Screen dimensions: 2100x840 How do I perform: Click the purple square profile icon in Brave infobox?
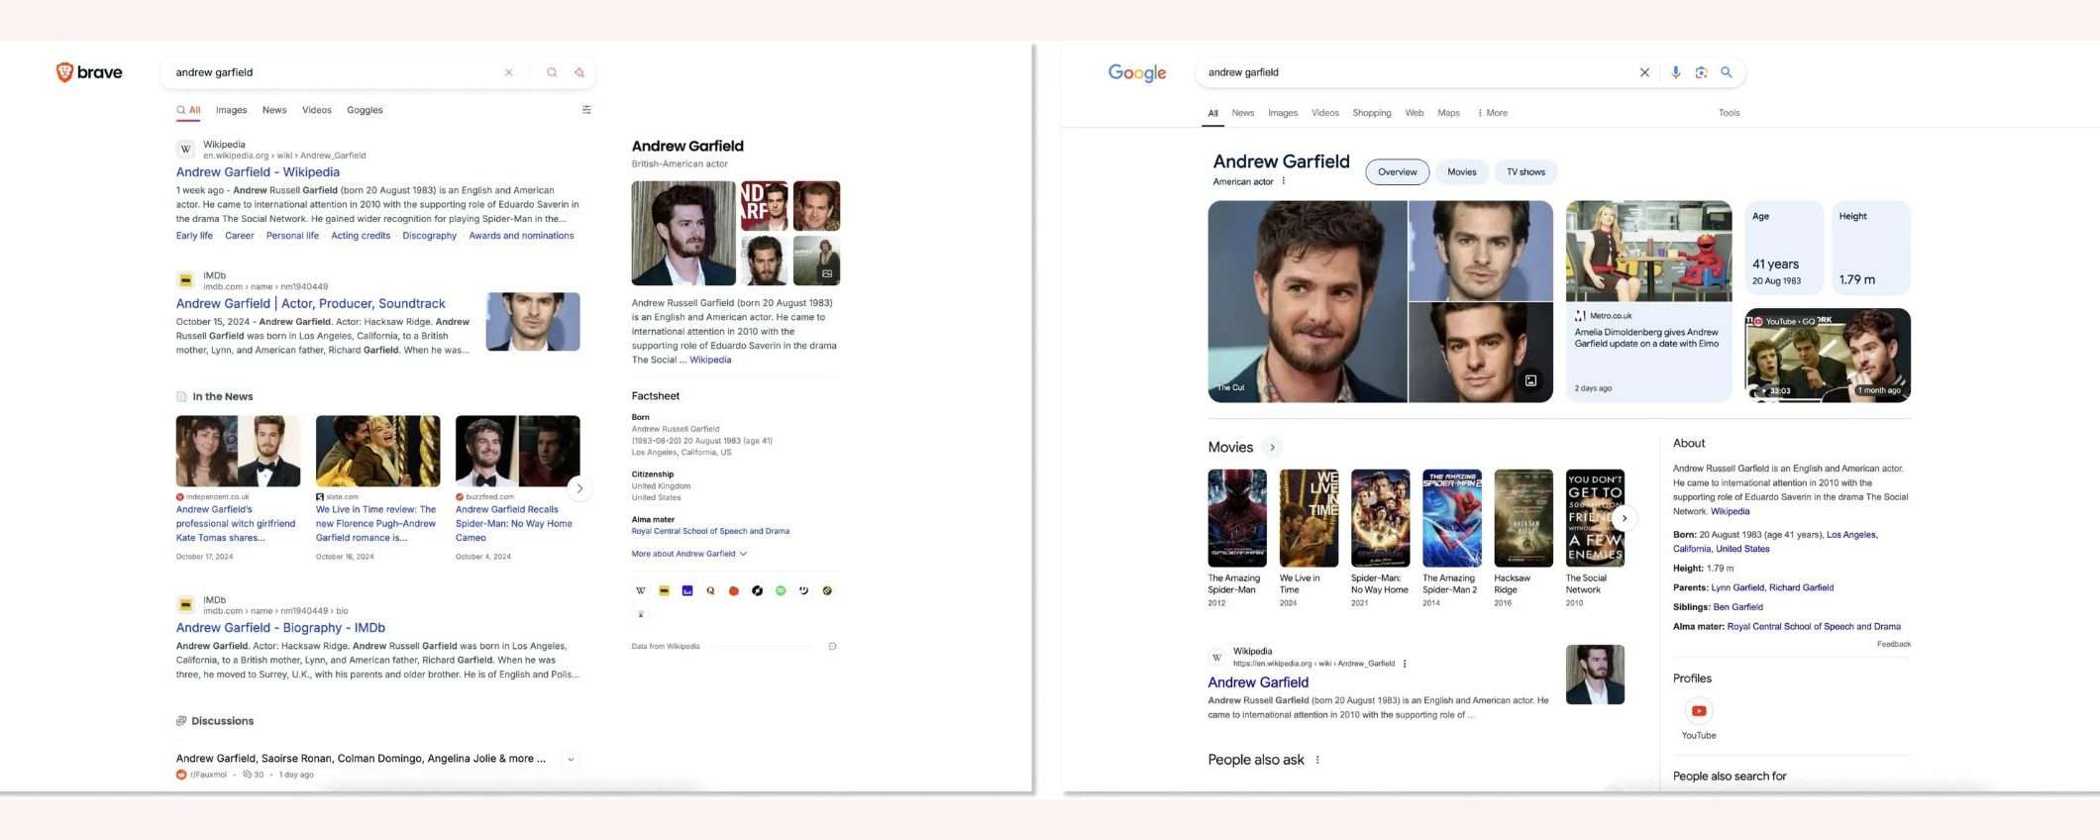click(x=687, y=590)
